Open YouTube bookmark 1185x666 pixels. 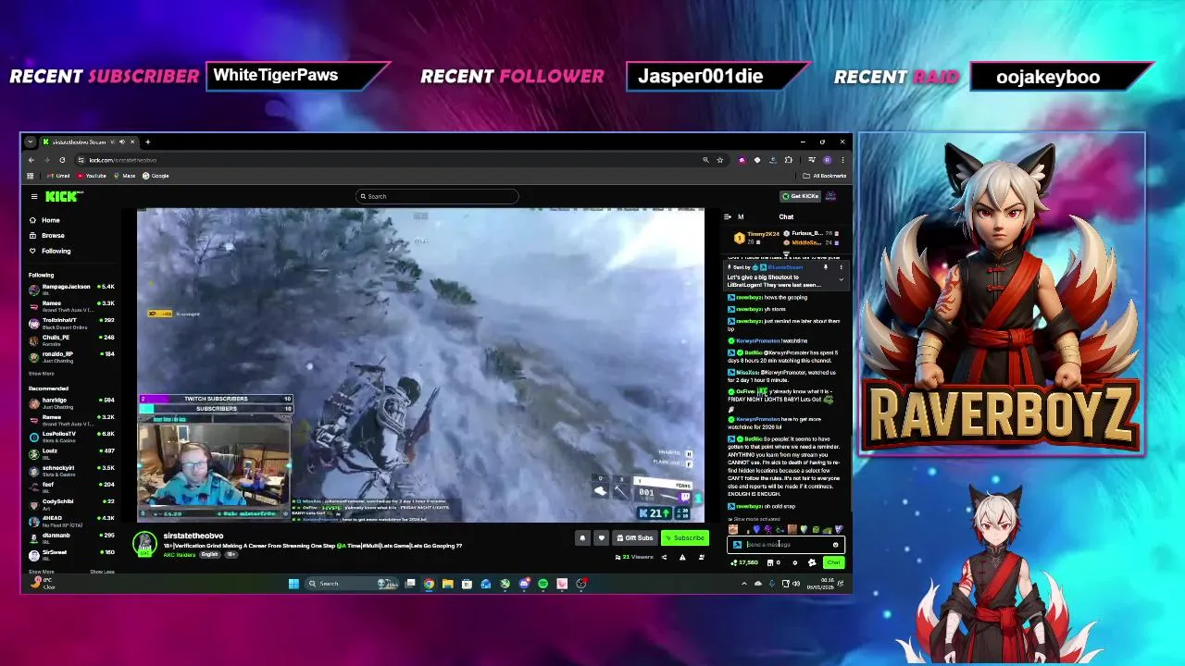pos(91,176)
